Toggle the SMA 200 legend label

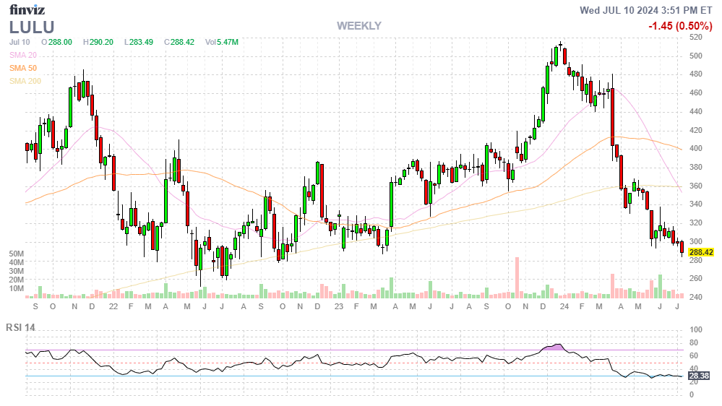[25, 81]
